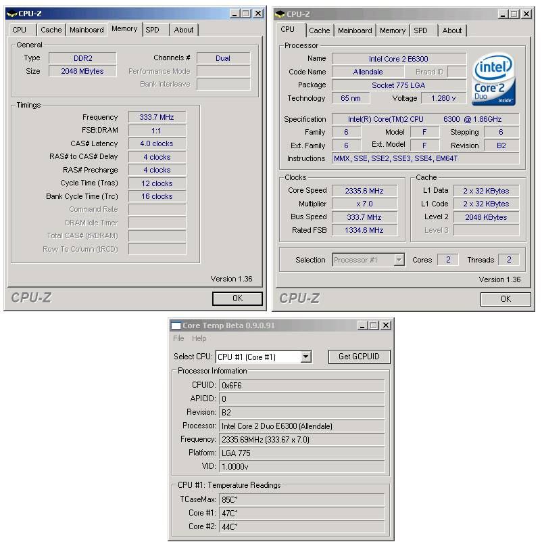Click Multiplier value x 7.0
This screenshot has height=544, width=542.
(x=364, y=204)
